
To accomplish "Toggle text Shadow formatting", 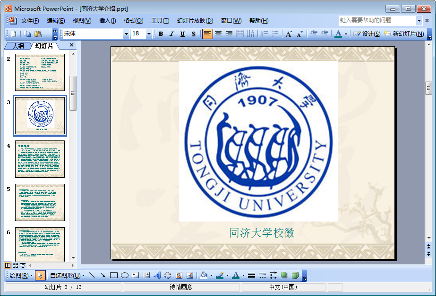I will (x=194, y=34).
